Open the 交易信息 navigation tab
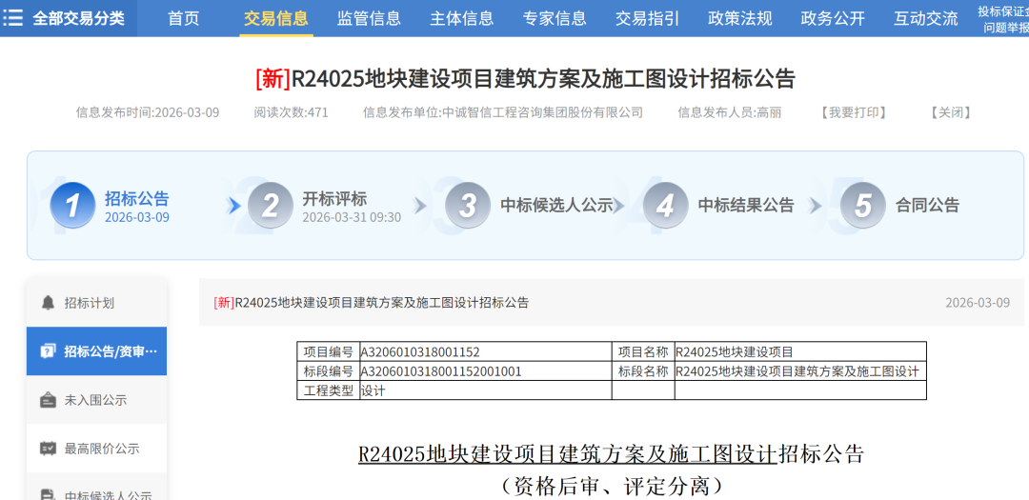Screen dimensions: 1029x500 (275, 18)
